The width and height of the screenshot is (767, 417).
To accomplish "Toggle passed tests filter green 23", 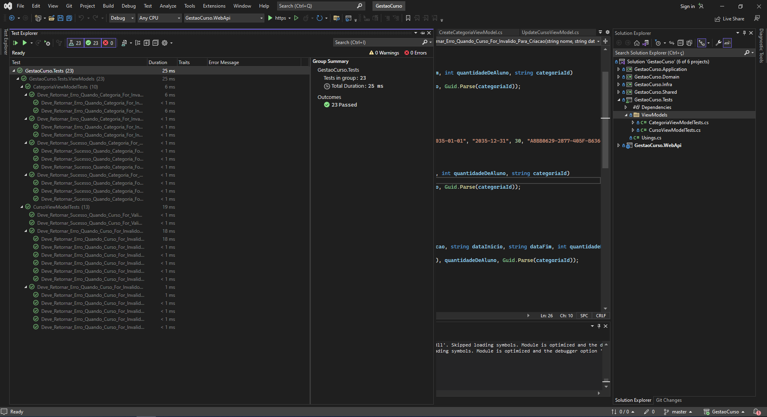I will click(x=92, y=43).
